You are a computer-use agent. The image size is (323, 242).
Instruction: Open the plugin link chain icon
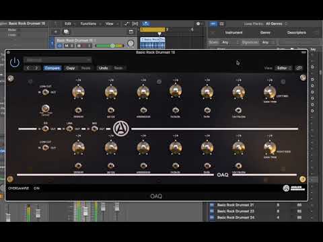[299, 68]
